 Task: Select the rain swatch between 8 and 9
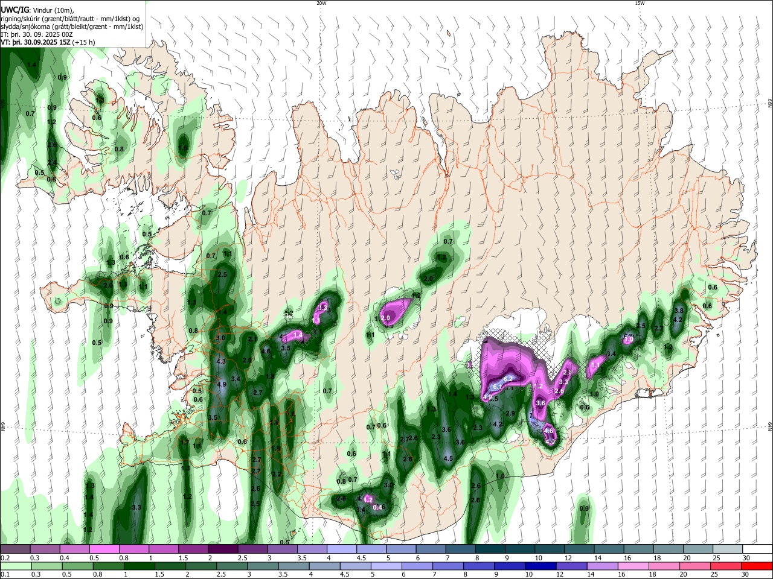478,566
